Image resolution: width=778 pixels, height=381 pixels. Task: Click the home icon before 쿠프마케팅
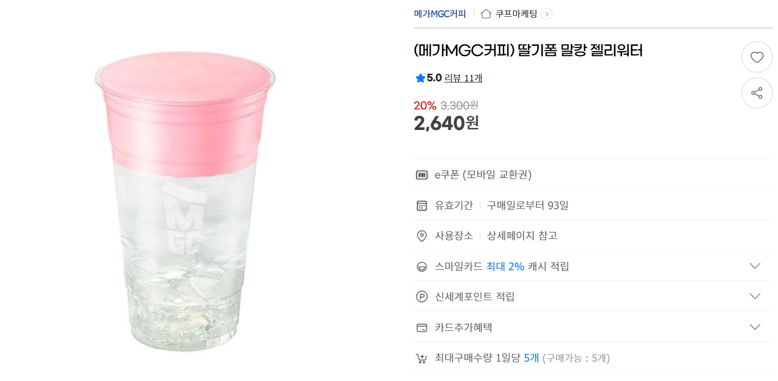tap(485, 14)
